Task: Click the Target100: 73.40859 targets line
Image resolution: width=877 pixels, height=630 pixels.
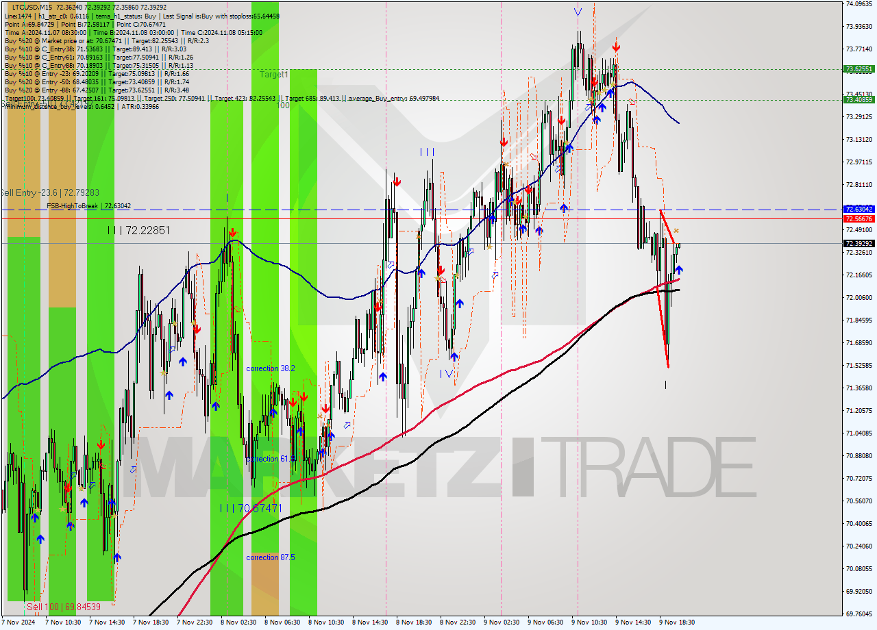Action: (x=221, y=98)
